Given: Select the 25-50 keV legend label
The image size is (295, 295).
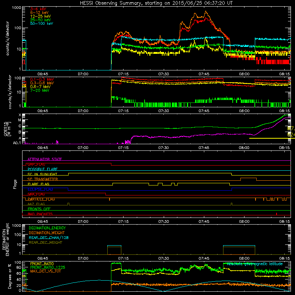Looking at the screenshot, I should click(40, 20).
